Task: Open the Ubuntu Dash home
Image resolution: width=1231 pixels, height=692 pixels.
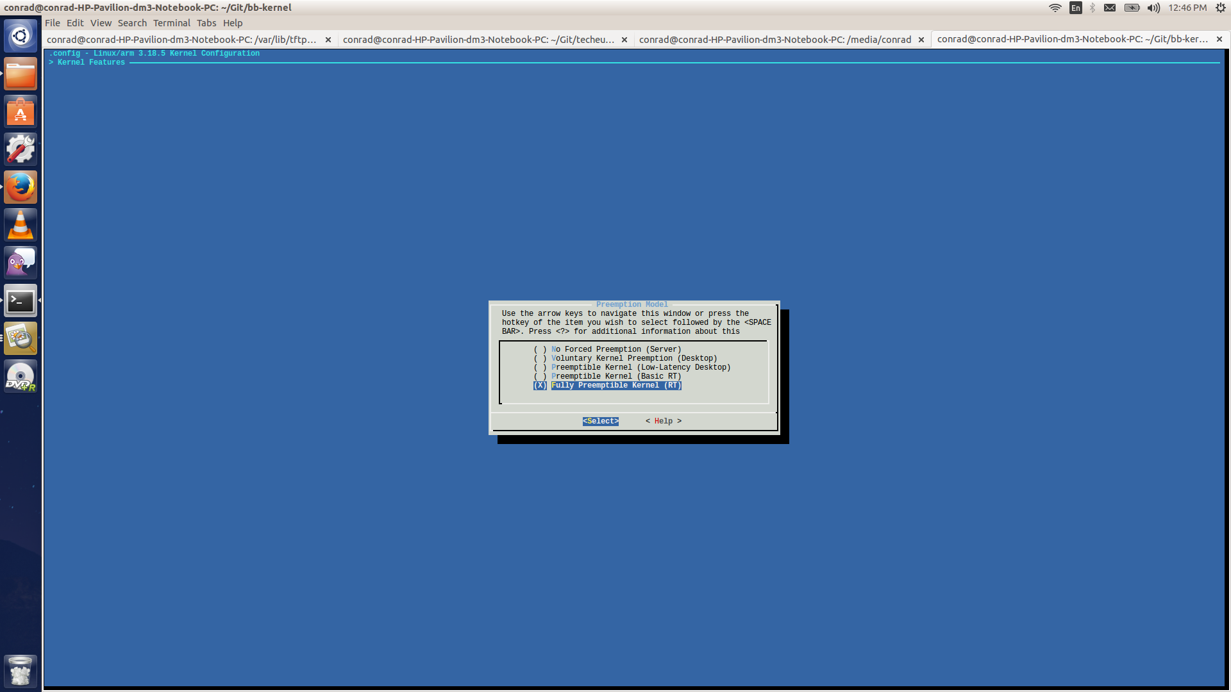Action: pyautogui.click(x=21, y=36)
